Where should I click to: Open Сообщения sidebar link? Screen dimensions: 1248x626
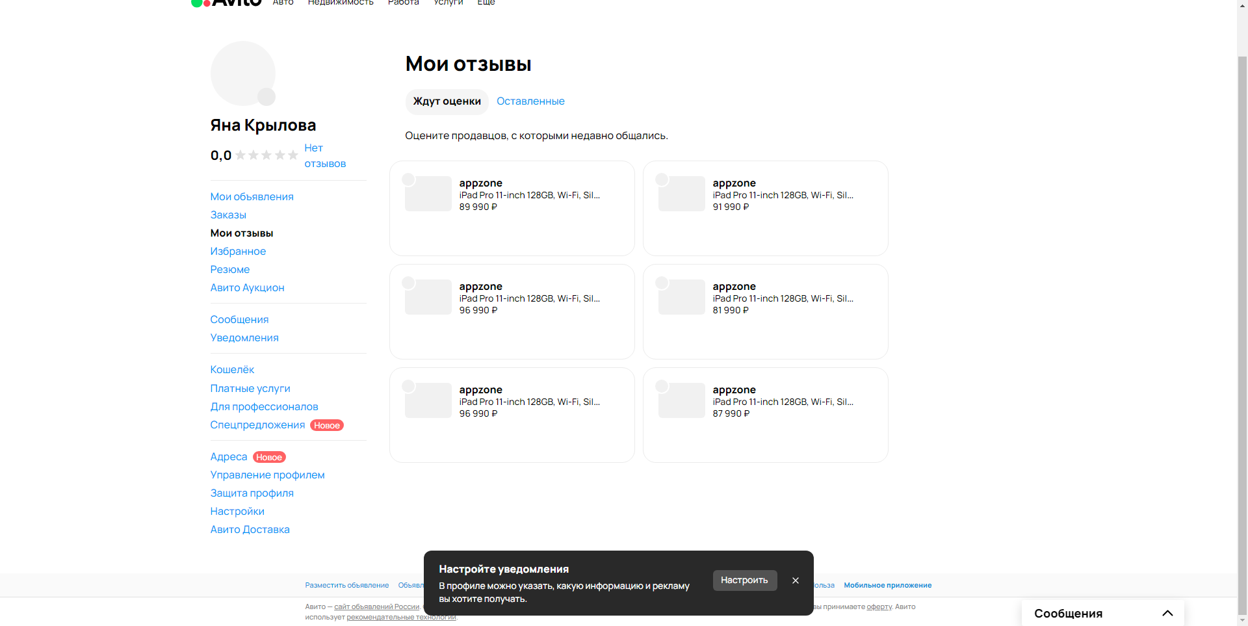pyautogui.click(x=239, y=320)
